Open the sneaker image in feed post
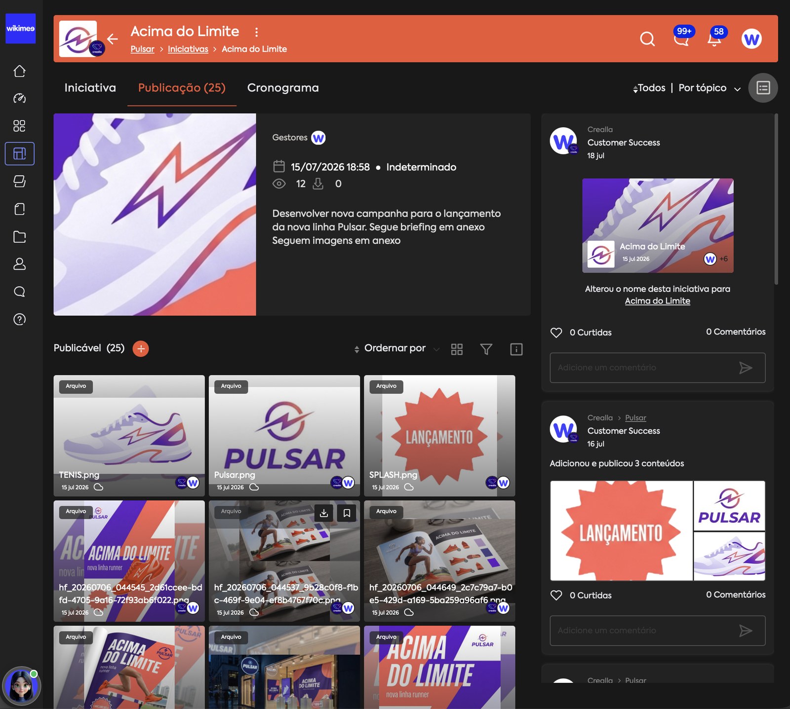790x709 pixels. (x=729, y=556)
